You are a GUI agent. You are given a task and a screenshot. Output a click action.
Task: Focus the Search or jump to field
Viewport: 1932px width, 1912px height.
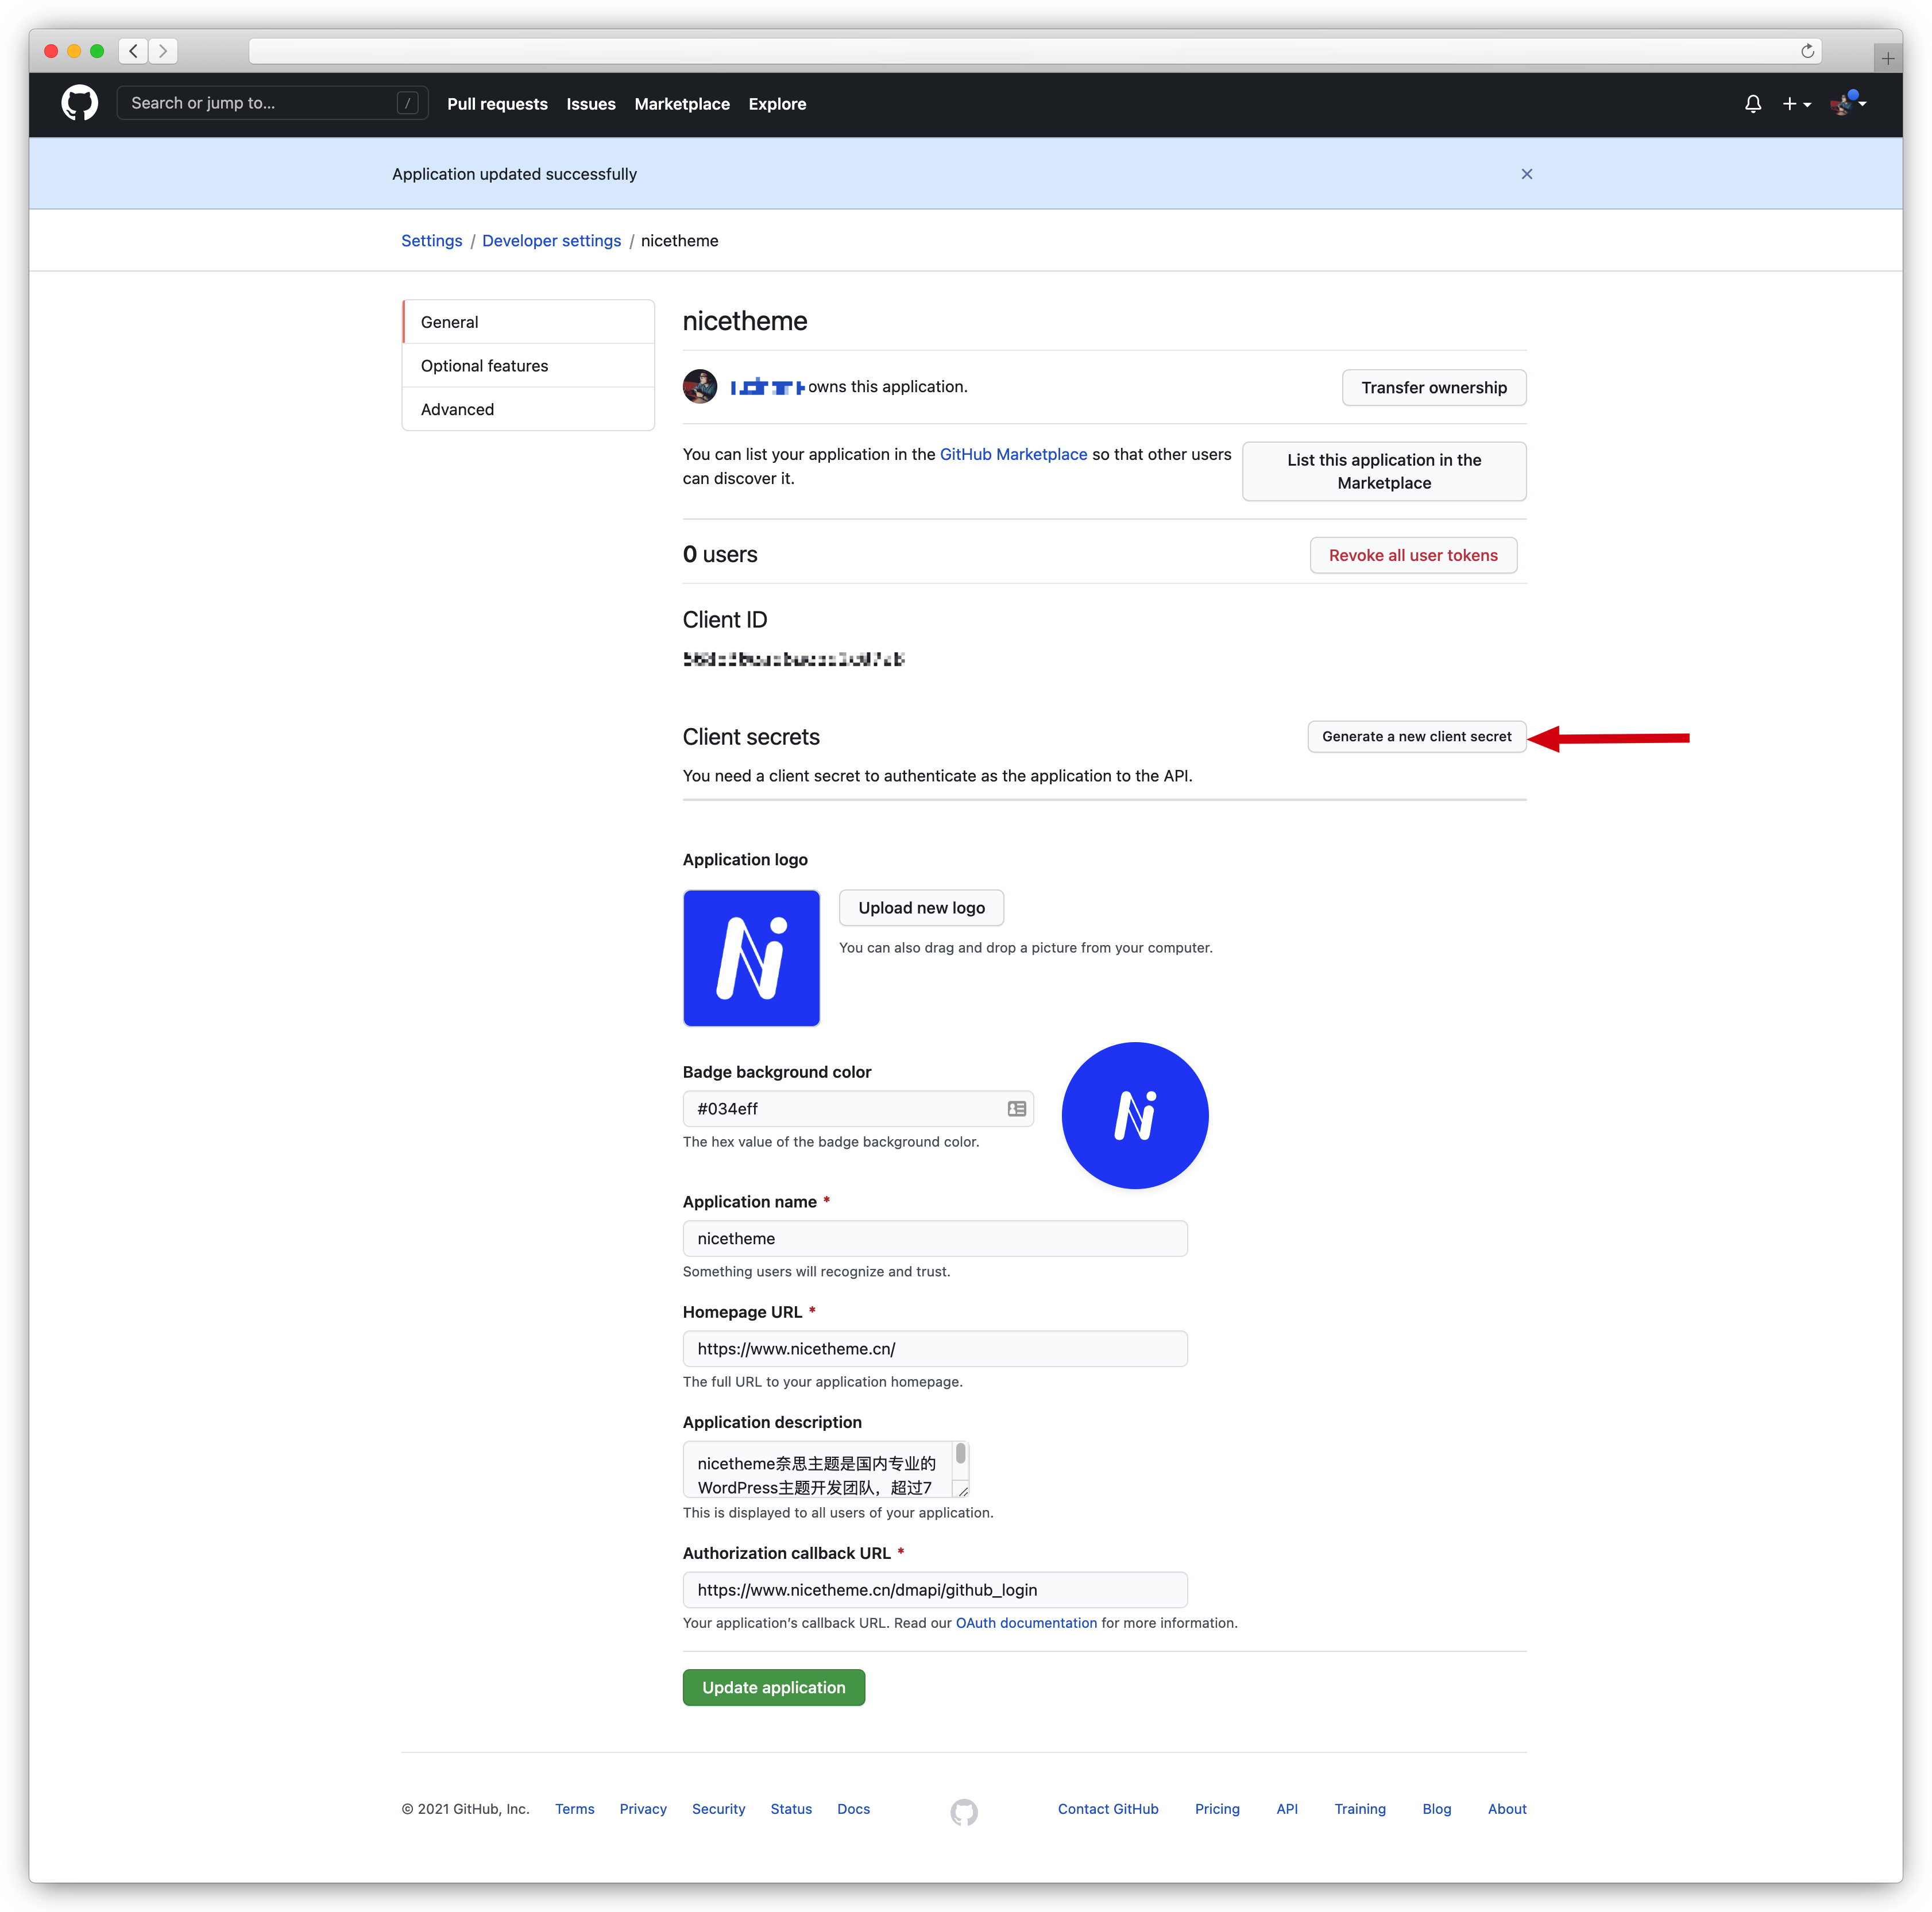click(272, 103)
